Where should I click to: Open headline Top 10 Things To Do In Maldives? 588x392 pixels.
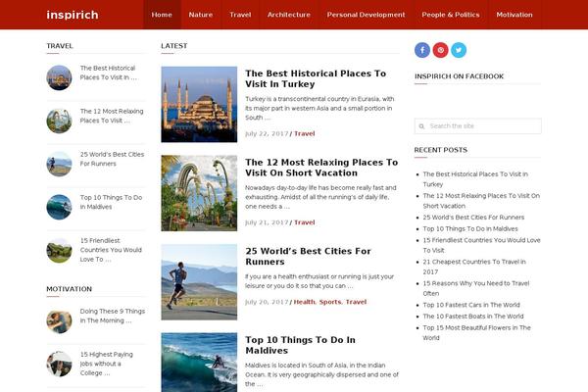tap(301, 345)
